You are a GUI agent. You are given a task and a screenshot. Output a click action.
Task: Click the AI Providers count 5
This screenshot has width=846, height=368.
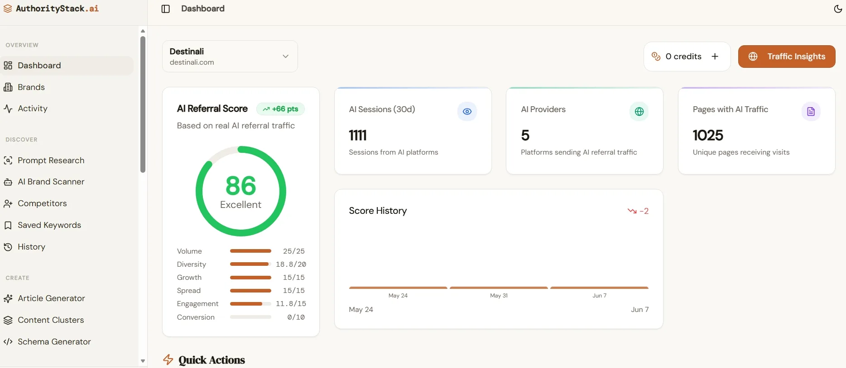(x=525, y=135)
